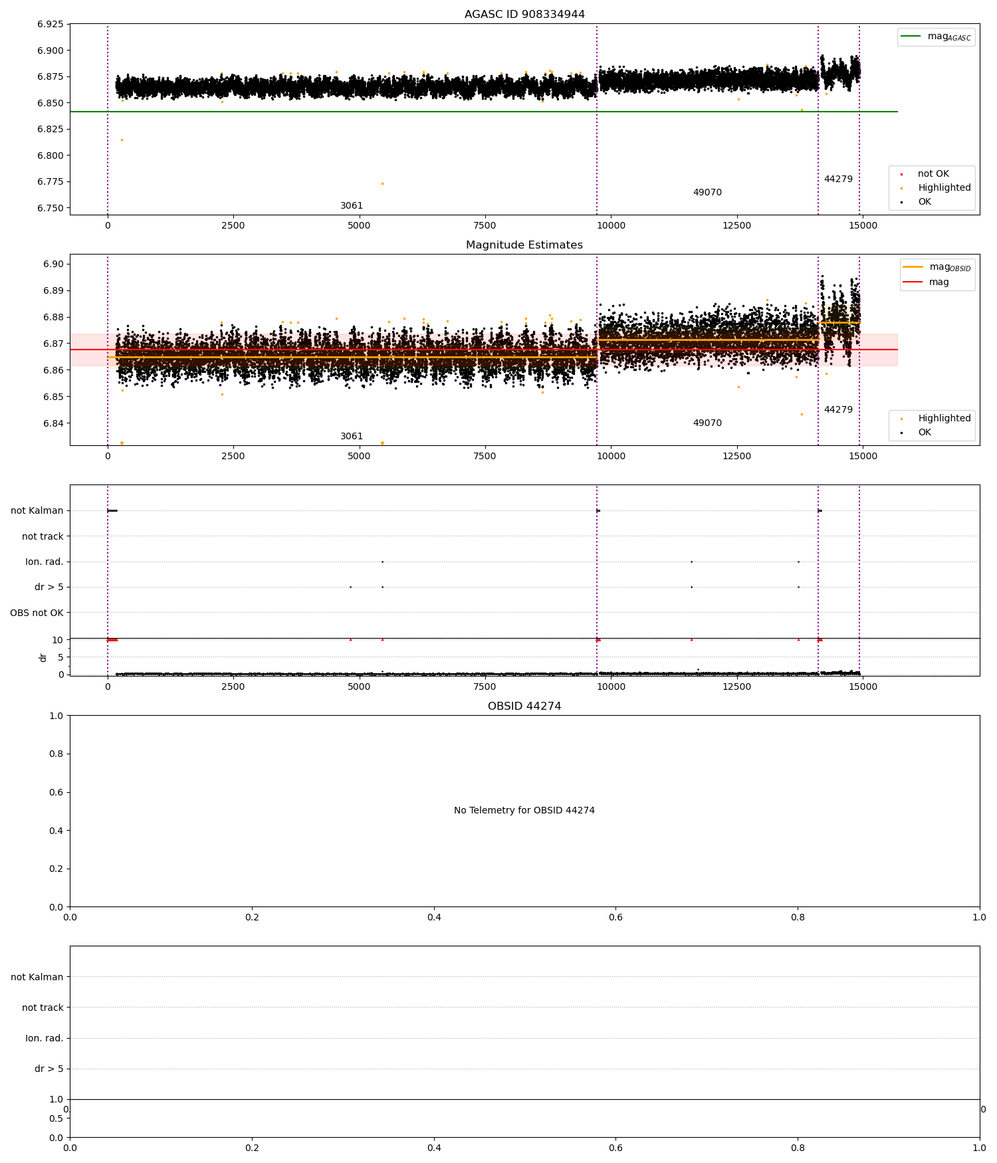The width and height of the screenshot is (997, 1163).
Task: Click the 'Ion. rad.' label in bottom plot
Action: 45,1038
